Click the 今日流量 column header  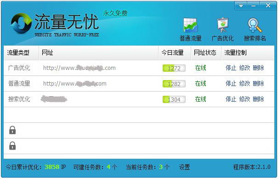point(172,52)
